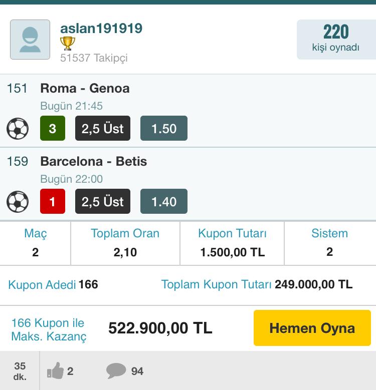This screenshot has width=376, height=390.
Task: Tap the 1.50 odds box
Action: (x=164, y=128)
